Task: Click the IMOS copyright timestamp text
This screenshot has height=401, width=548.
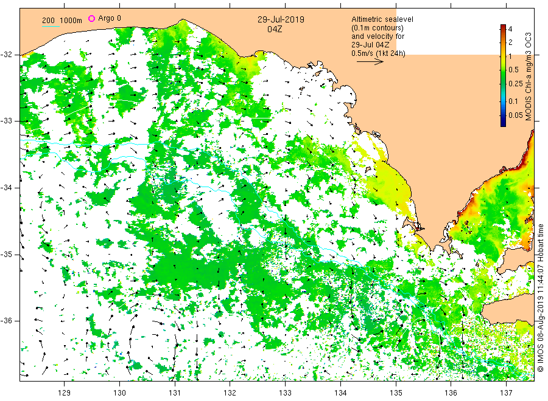Action: point(540,298)
